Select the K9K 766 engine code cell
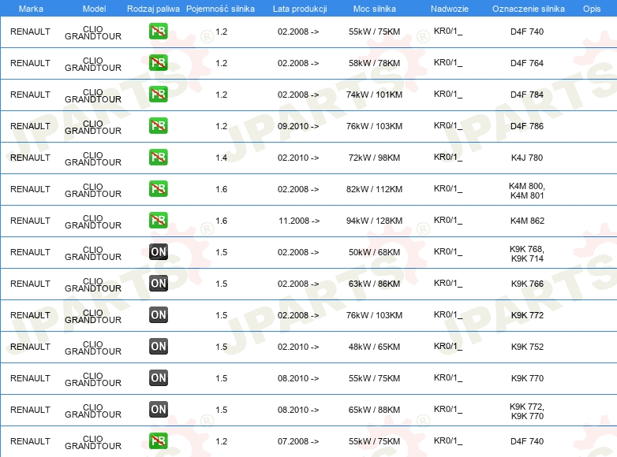The width and height of the screenshot is (617, 457). [527, 284]
